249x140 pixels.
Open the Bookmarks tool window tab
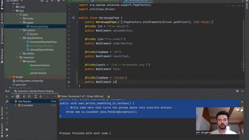(2, 130)
